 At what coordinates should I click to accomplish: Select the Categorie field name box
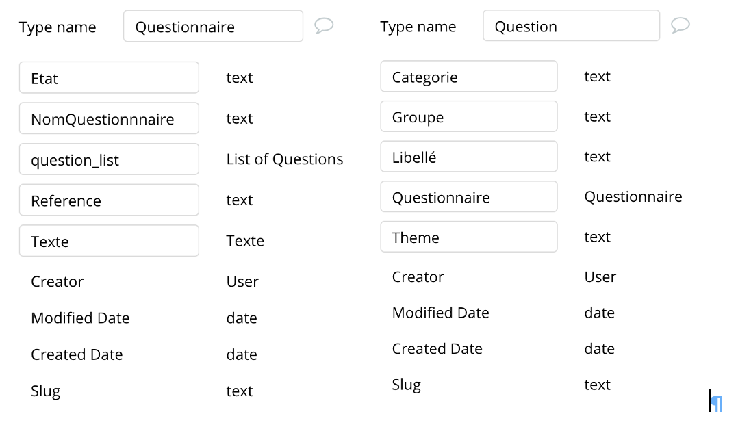469,77
